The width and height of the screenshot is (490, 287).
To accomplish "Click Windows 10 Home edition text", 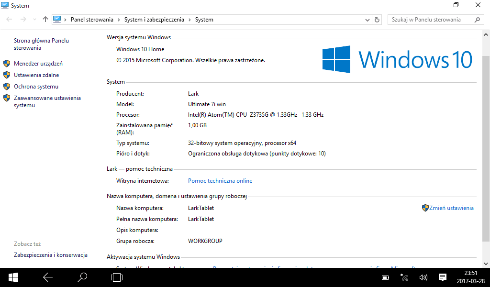I will coord(140,49).
